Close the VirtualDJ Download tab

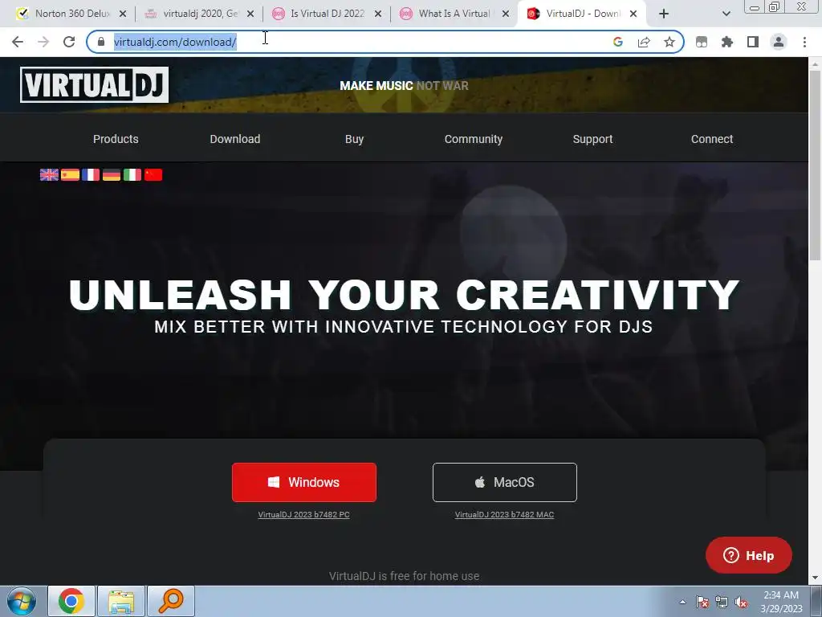click(x=633, y=14)
